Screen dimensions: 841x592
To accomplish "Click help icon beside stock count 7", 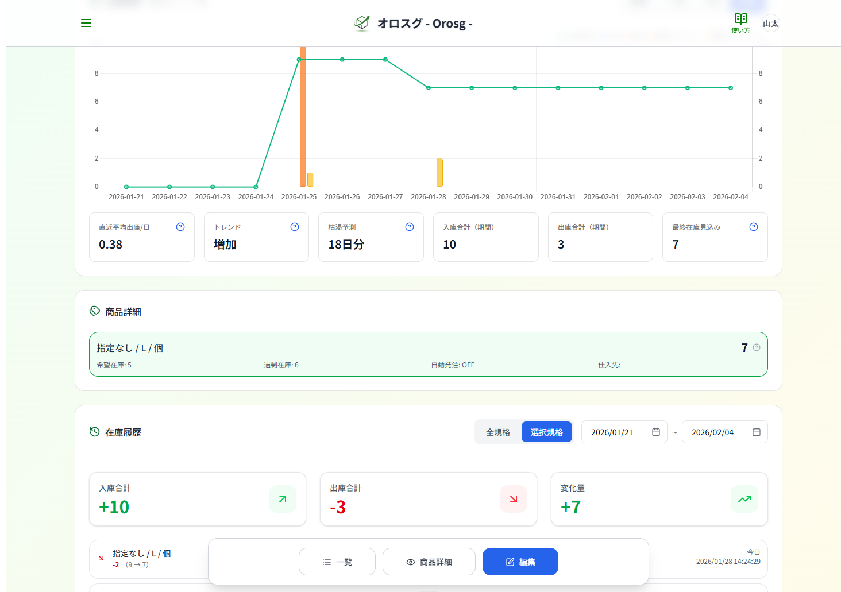I will tap(757, 347).
